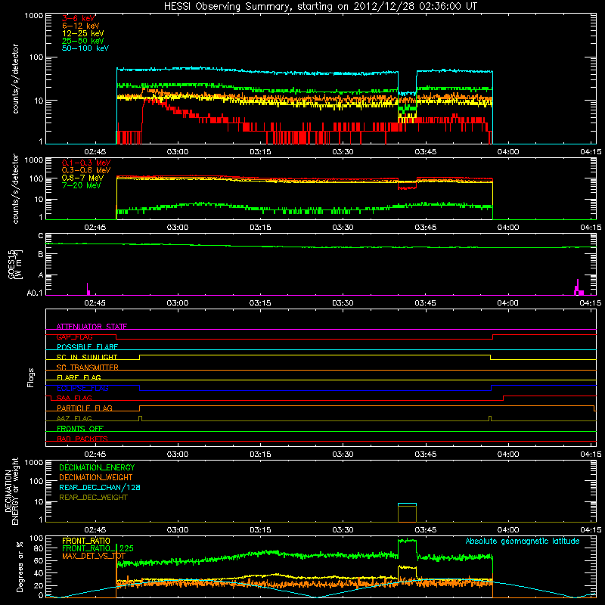
Task: Click the cyan decimation box near 03:40
Action: click(x=407, y=504)
